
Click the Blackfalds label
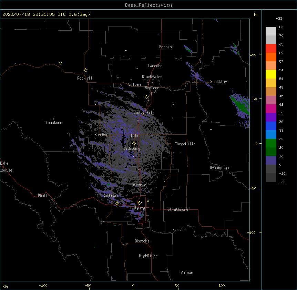[x=152, y=77]
